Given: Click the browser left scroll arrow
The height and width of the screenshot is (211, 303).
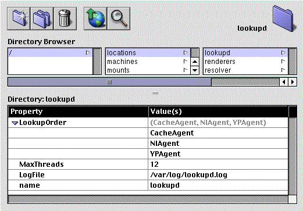Looking at the screenshot, I should (x=284, y=82).
